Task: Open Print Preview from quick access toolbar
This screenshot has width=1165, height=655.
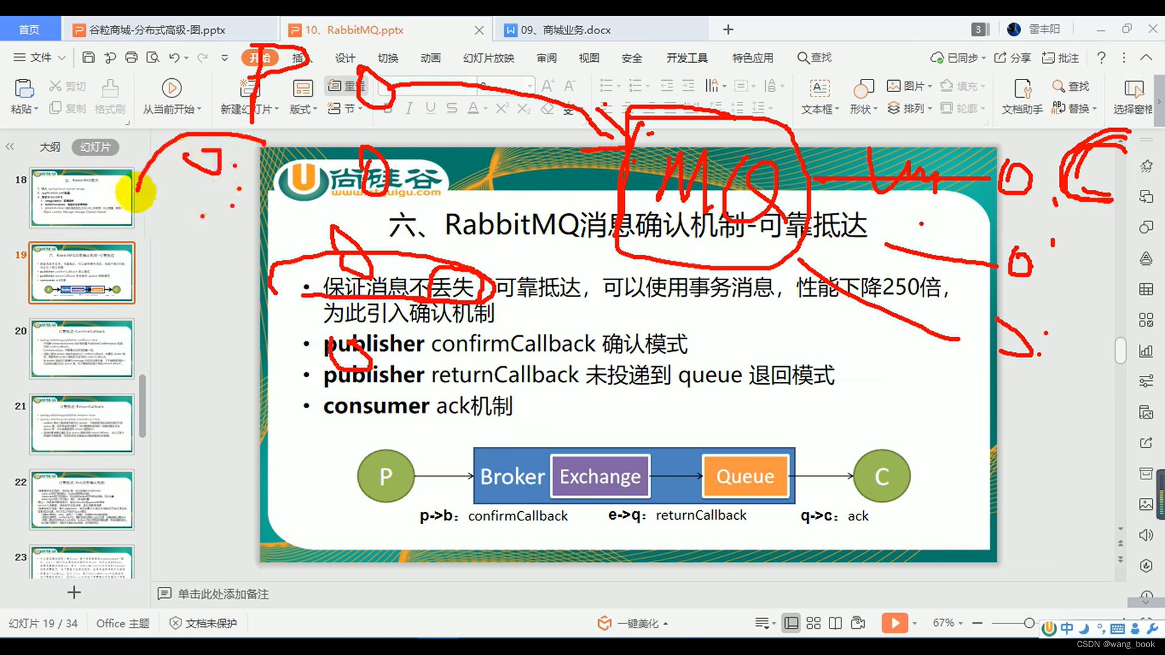Action: pos(153,58)
